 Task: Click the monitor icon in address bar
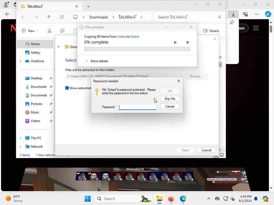(x=75, y=17)
